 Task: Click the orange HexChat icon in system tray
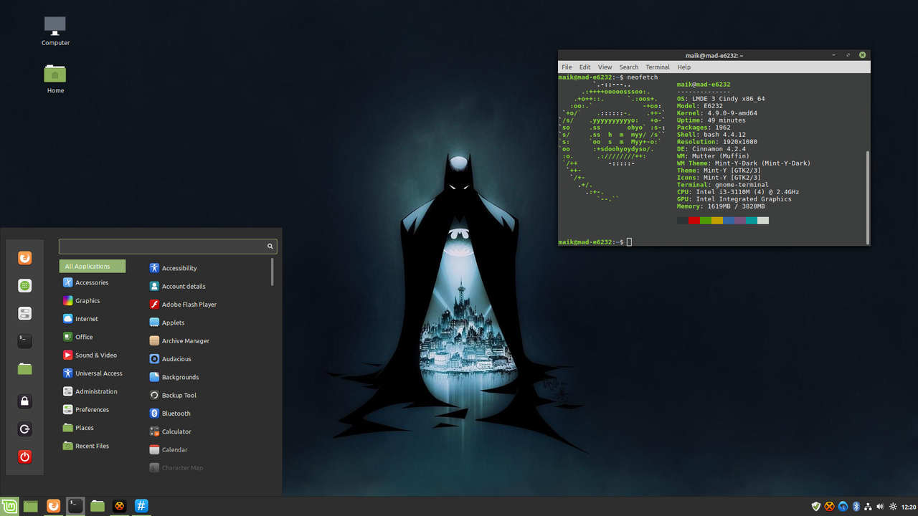[x=829, y=506]
